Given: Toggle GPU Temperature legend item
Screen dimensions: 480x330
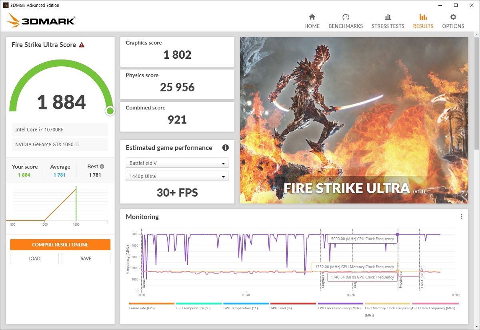Looking at the screenshot, I should coord(246,306).
